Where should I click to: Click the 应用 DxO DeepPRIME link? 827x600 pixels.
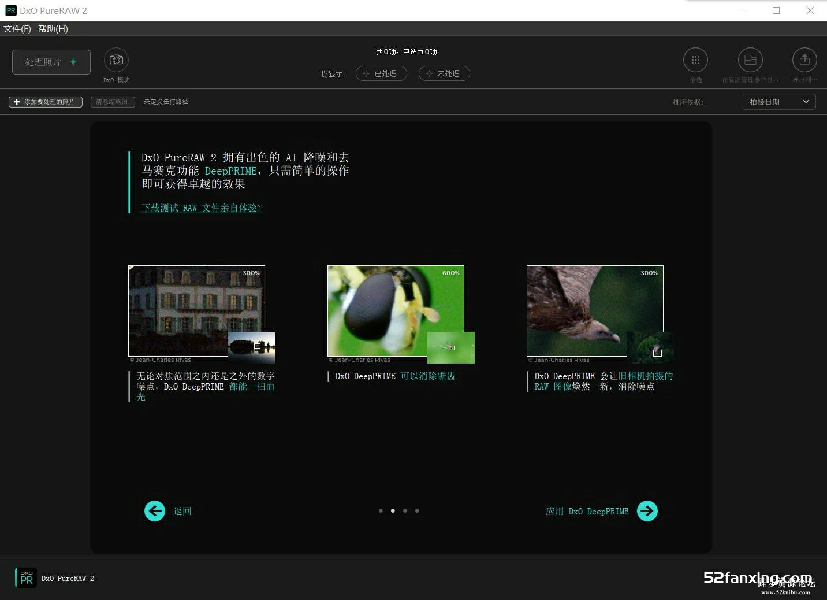(587, 511)
